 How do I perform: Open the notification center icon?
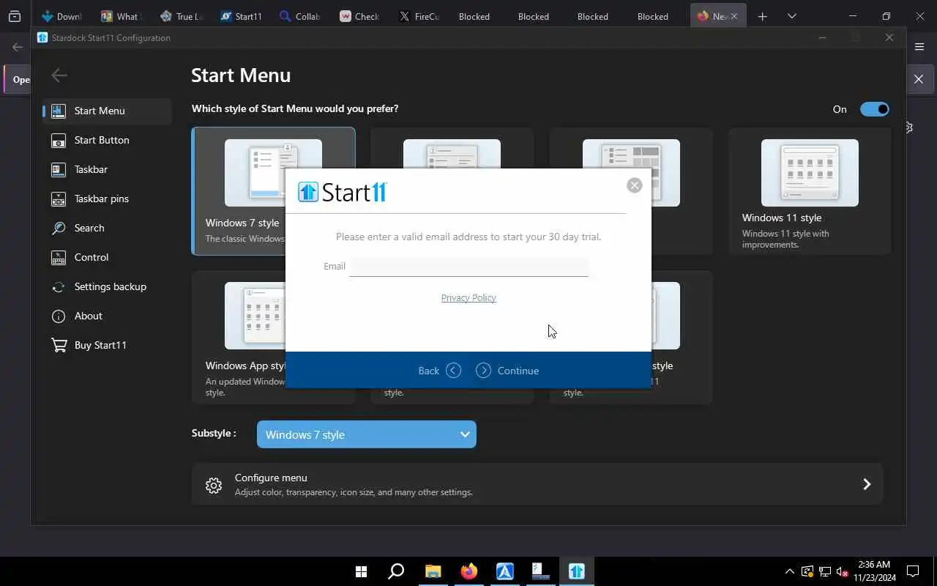[913, 571]
